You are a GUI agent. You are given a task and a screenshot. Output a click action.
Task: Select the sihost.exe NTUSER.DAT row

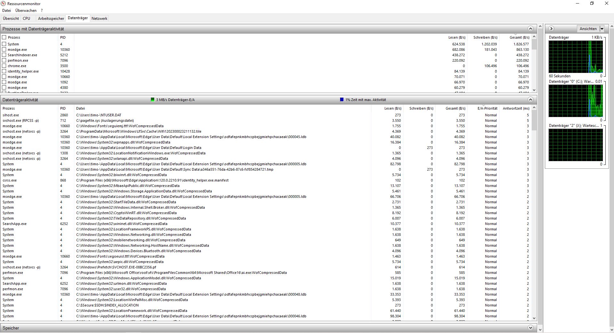(266, 115)
